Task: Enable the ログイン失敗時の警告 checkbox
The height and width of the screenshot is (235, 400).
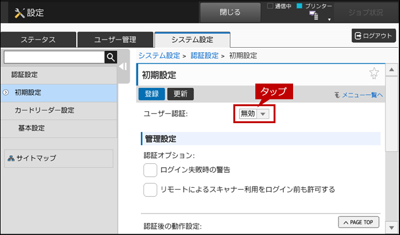Action: (x=150, y=170)
